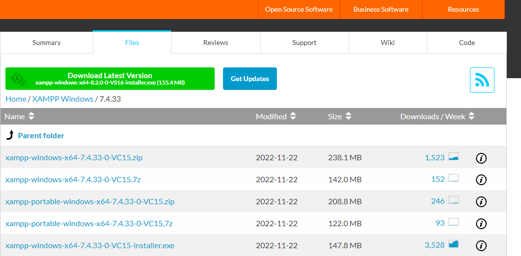521x256 pixels.
Task: Switch to the Reviews tab
Action: (x=216, y=43)
